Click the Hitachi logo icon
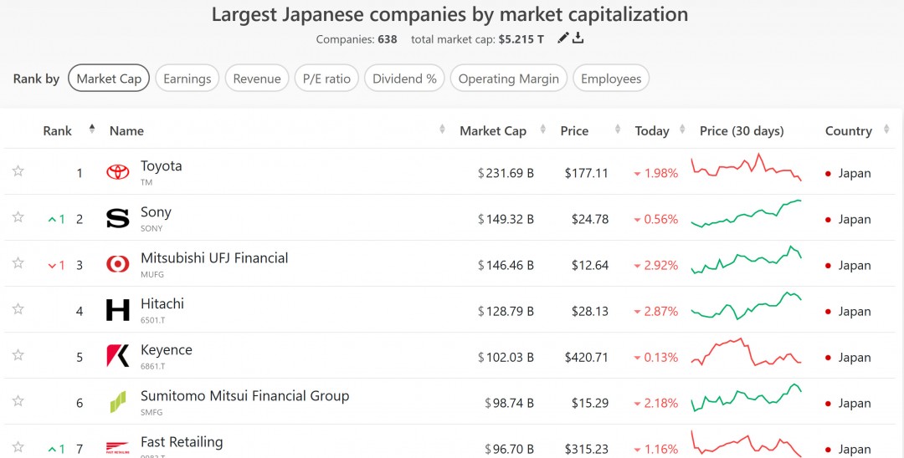 point(118,311)
